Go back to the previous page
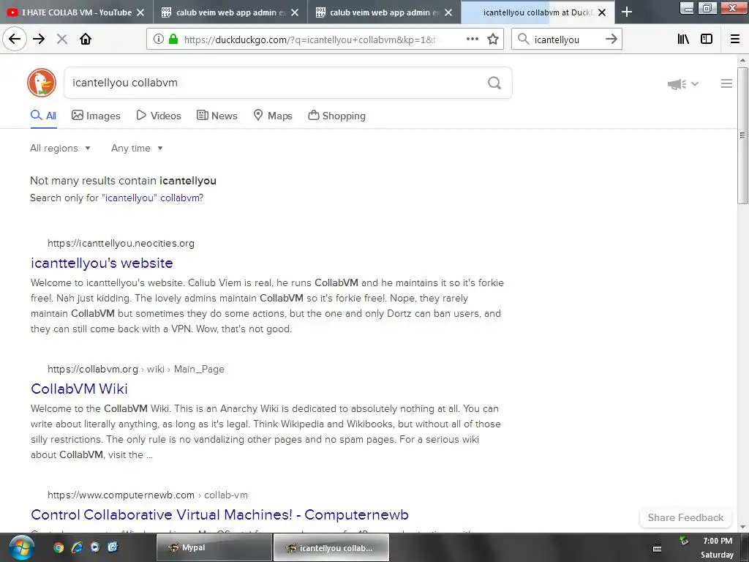Screen dimensions: 749x562 [x=15, y=40]
